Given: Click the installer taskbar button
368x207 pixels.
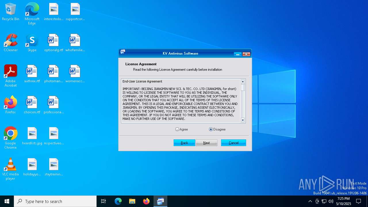Looking at the screenshot, I should coord(160,201).
